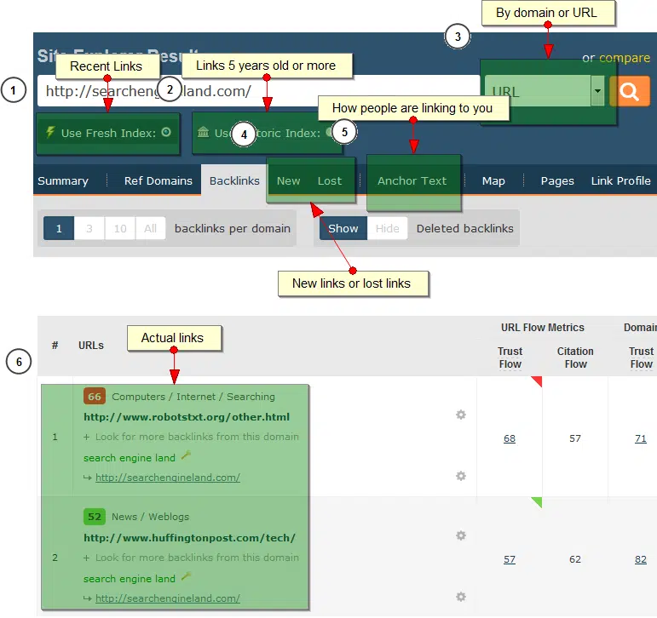The width and height of the screenshot is (657, 618).
Task: Expand more backlinks from huffingtonpost.com domain
Action: (191, 558)
